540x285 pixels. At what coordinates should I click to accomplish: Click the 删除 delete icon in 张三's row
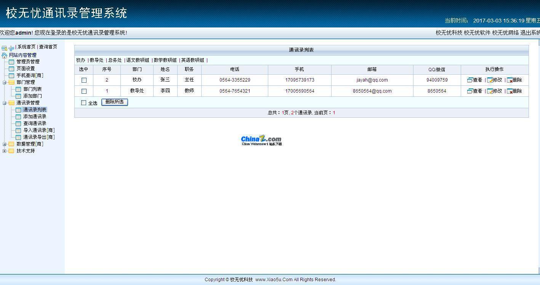pyautogui.click(x=510, y=80)
